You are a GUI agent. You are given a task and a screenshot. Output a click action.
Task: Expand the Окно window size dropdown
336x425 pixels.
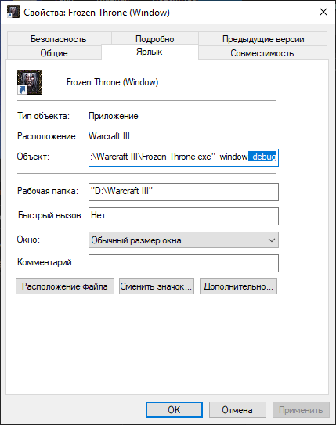183,240
